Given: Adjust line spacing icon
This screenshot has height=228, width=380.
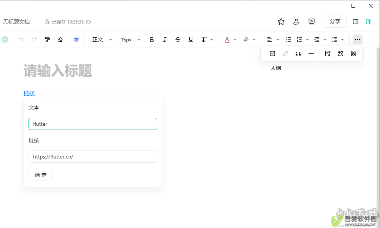Looking at the screenshot, I should 334,40.
